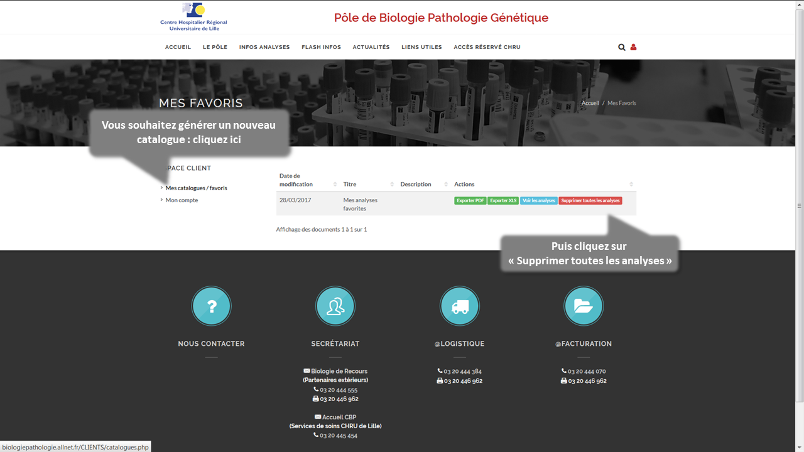Image resolution: width=804 pixels, height=452 pixels.
Task: Open Mes catalogues / favoris link
Action: tap(196, 188)
